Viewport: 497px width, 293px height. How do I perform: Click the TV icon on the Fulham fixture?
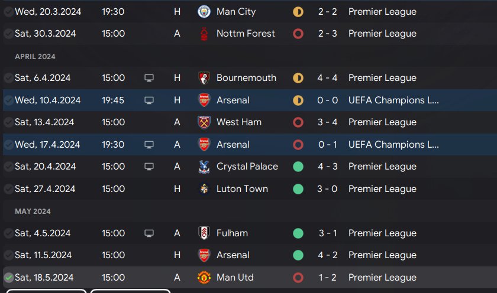149,233
